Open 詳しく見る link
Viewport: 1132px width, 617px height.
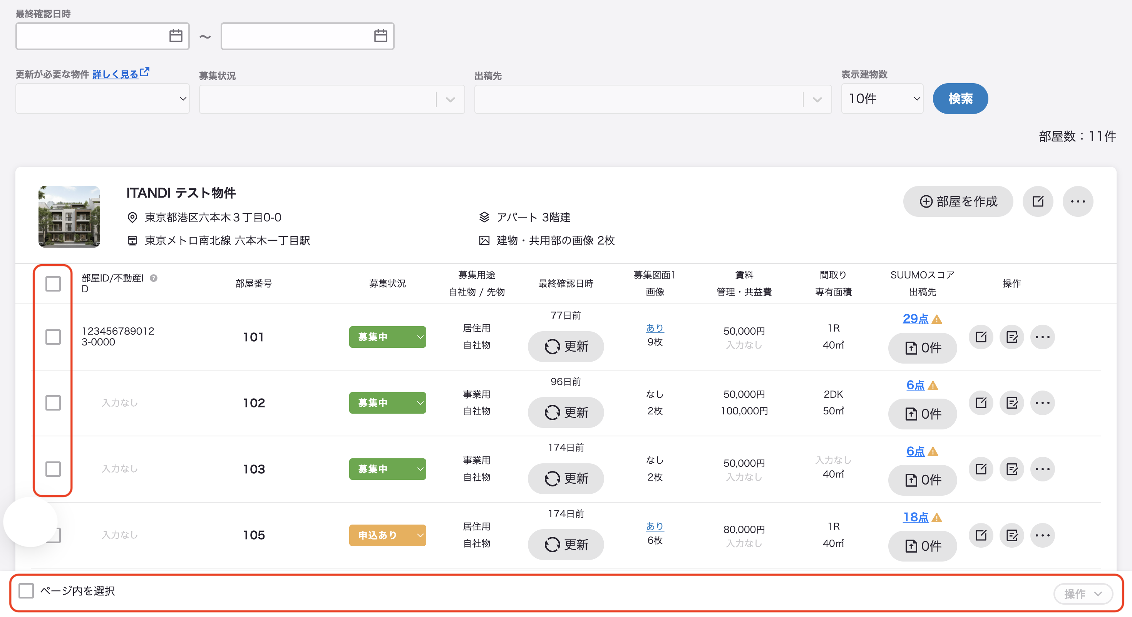(116, 74)
